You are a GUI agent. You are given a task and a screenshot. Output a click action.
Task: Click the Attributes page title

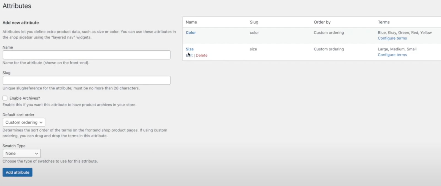(17, 6)
